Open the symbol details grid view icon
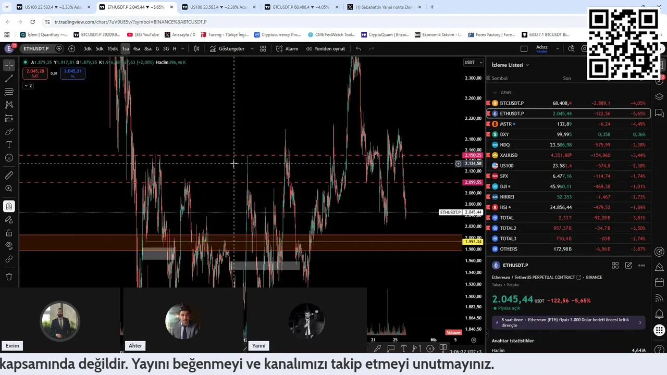Screen dimensions: 667x375 [x=615, y=265]
